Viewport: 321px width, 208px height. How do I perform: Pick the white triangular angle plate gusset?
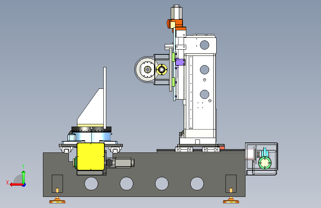pos(90,107)
